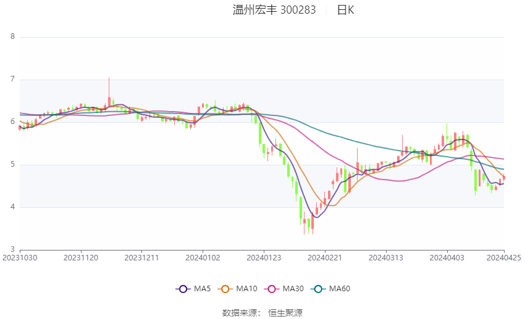This screenshot has height=319, width=525.
Task: Click the x-axis date 20231120
Action: tap(81, 258)
